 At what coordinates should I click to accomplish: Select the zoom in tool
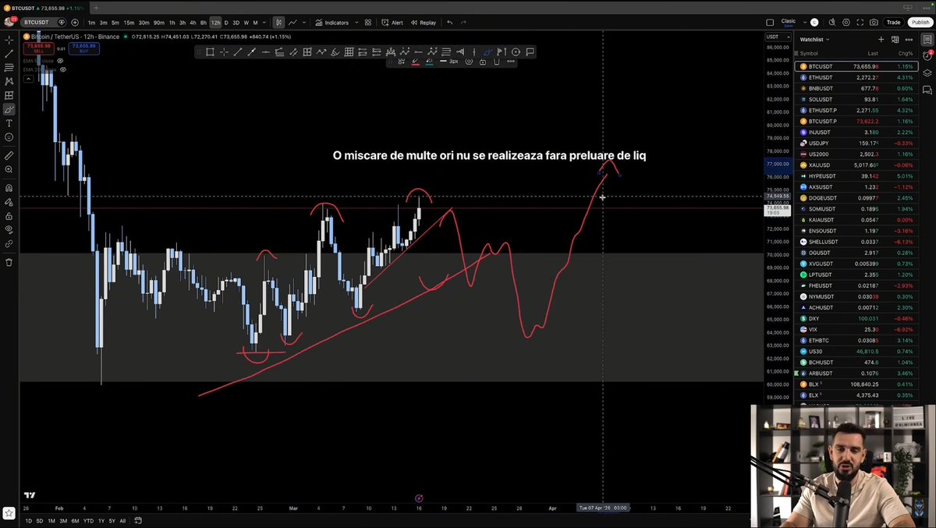click(9, 169)
